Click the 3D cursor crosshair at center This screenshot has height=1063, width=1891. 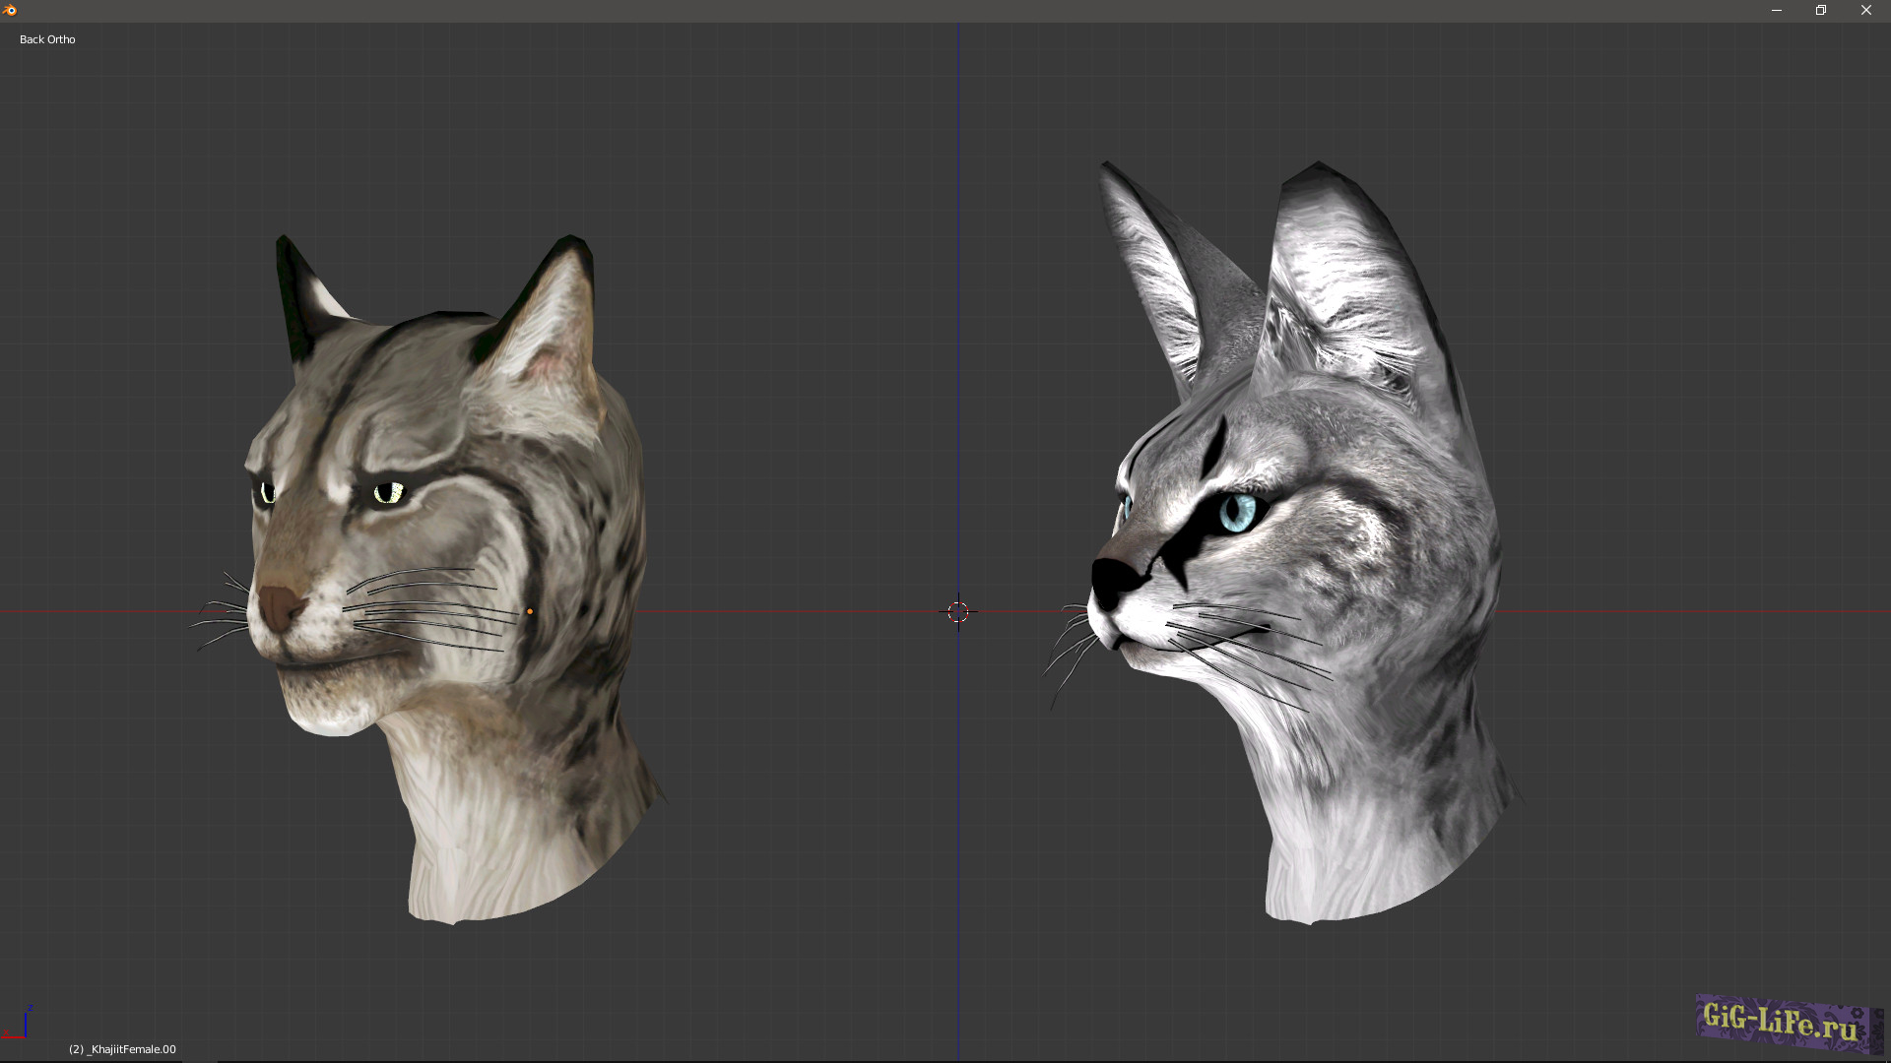[958, 612]
